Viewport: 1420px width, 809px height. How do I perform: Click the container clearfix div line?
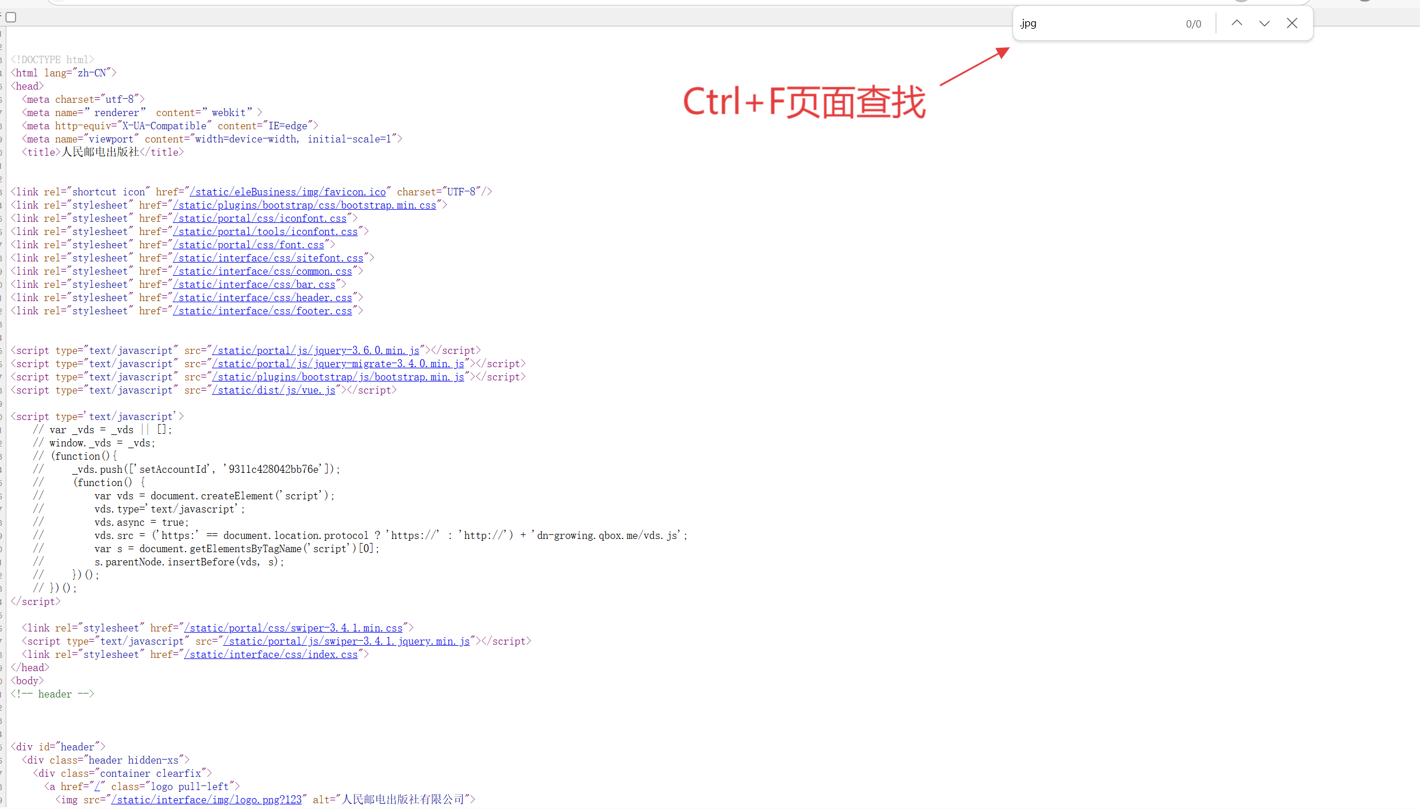coord(122,773)
